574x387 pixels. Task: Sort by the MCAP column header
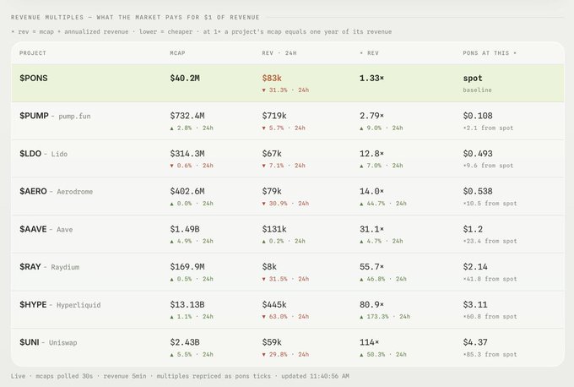[x=177, y=53]
